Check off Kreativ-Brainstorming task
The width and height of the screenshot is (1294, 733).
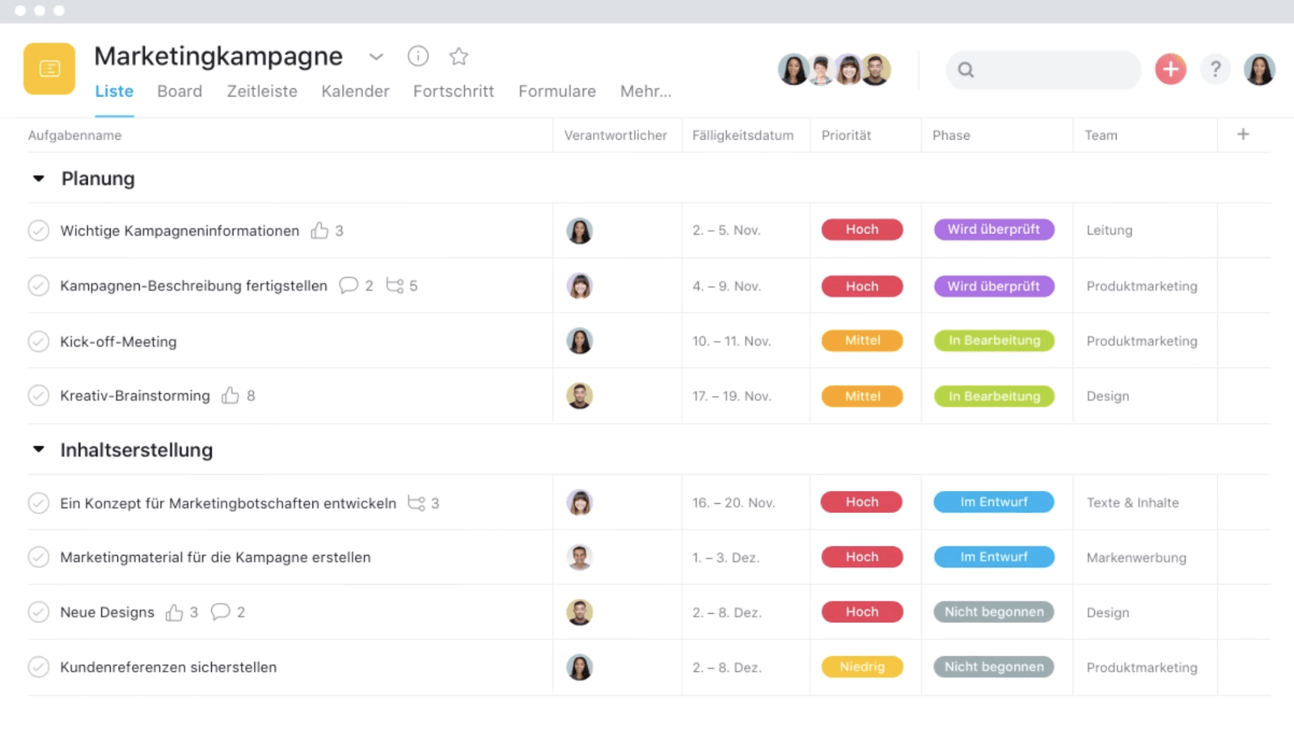pyautogui.click(x=39, y=396)
